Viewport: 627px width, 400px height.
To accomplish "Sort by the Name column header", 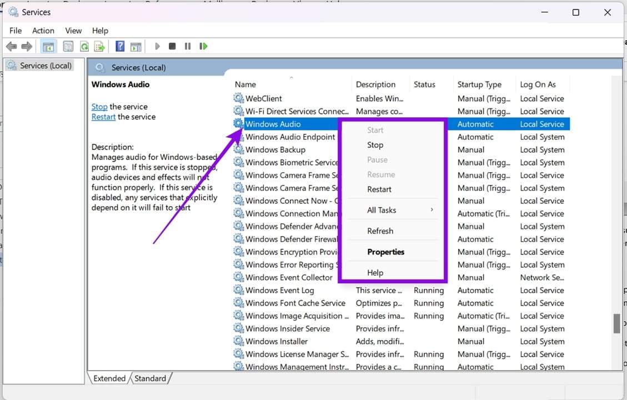I will [291, 84].
